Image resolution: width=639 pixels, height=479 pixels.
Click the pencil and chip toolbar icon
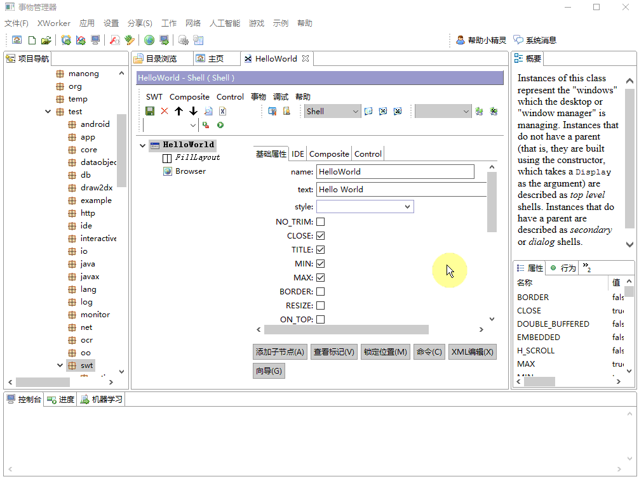(130, 40)
